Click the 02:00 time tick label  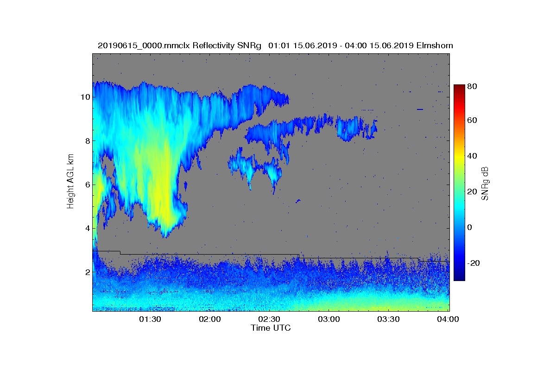(209, 320)
